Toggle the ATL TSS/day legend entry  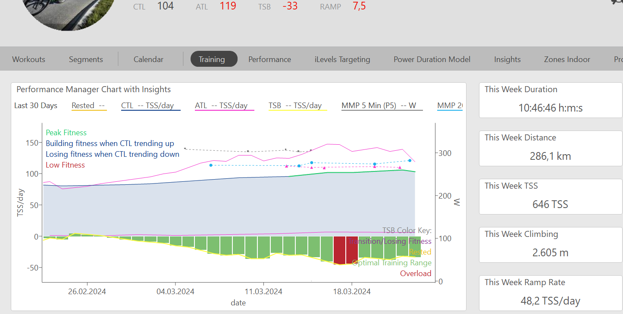click(224, 106)
